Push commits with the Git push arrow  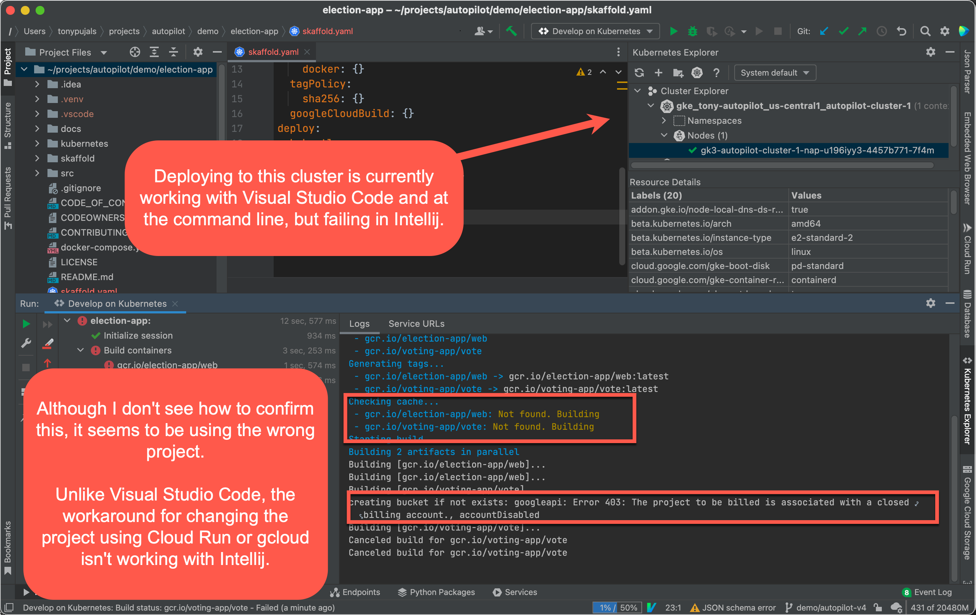[863, 31]
